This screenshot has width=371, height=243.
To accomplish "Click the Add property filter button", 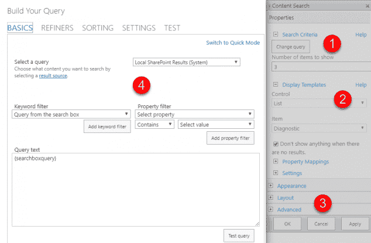I will (x=230, y=138).
